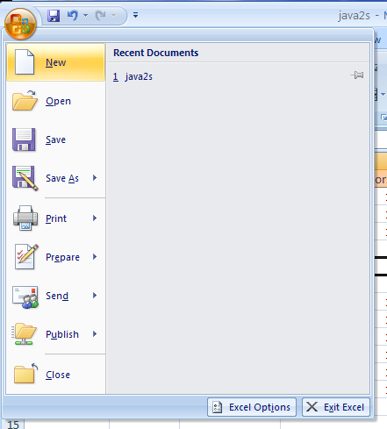Choose Save from the Office menu
The width and height of the screenshot is (387, 429).
point(55,139)
